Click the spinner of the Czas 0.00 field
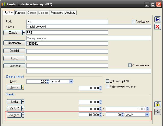This screenshot has width=163, height=126. click(48, 81)
